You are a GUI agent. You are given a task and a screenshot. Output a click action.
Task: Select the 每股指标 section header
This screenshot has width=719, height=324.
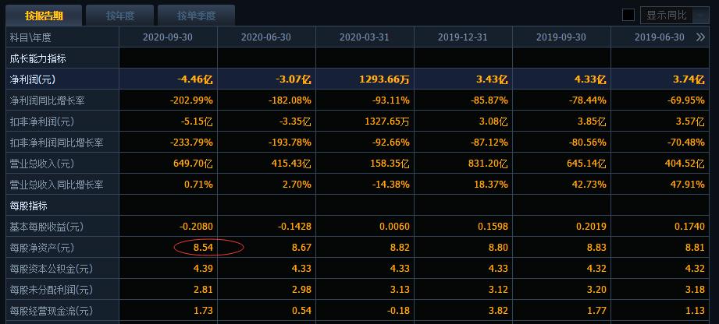click(x=28, y=206)
